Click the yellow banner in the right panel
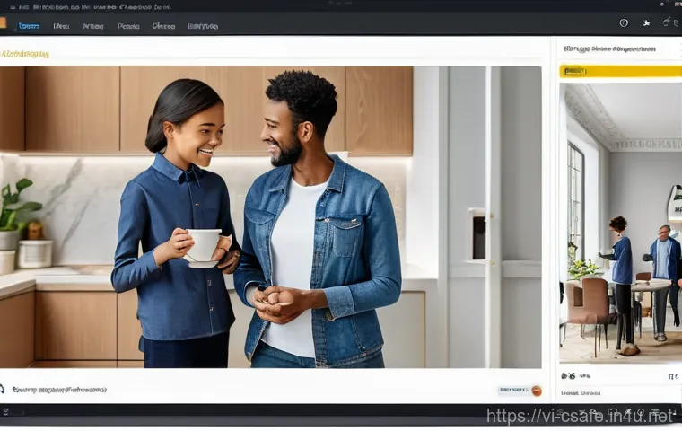 [x=620, y=71]
